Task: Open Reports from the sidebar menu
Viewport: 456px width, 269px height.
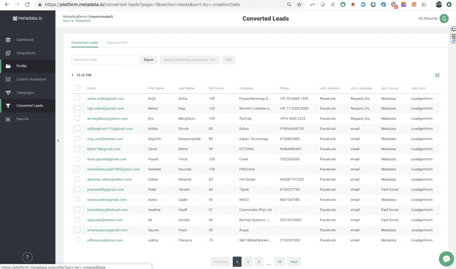Action: 22,119
